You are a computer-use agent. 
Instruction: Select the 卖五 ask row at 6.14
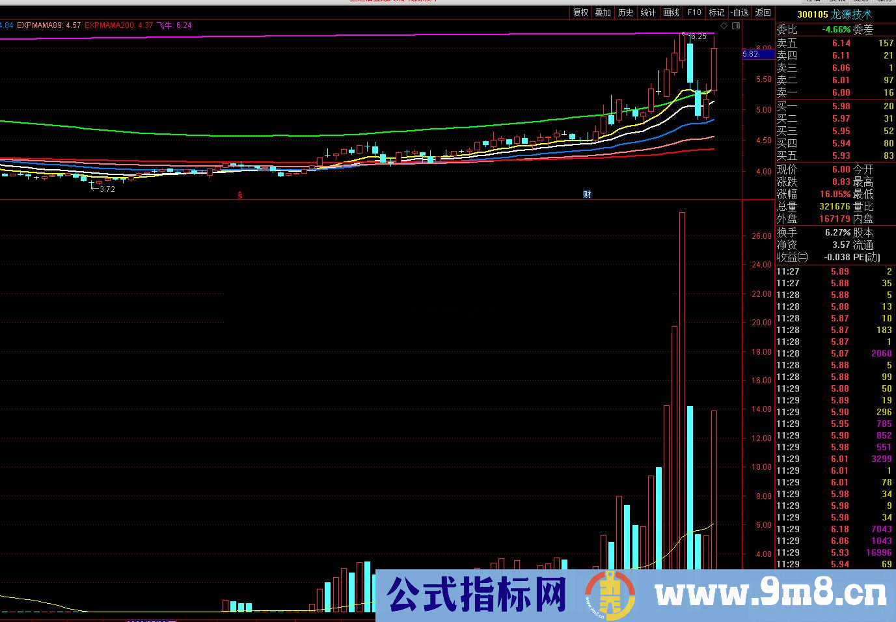[x=835, y=43]
